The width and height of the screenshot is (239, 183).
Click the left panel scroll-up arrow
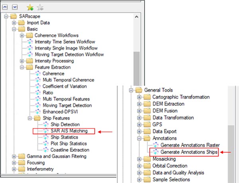tap(137, 17)
